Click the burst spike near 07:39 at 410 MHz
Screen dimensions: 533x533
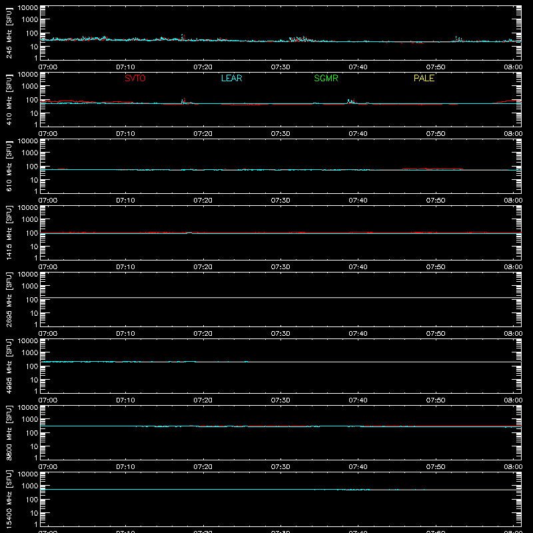(x=351, y=101)
